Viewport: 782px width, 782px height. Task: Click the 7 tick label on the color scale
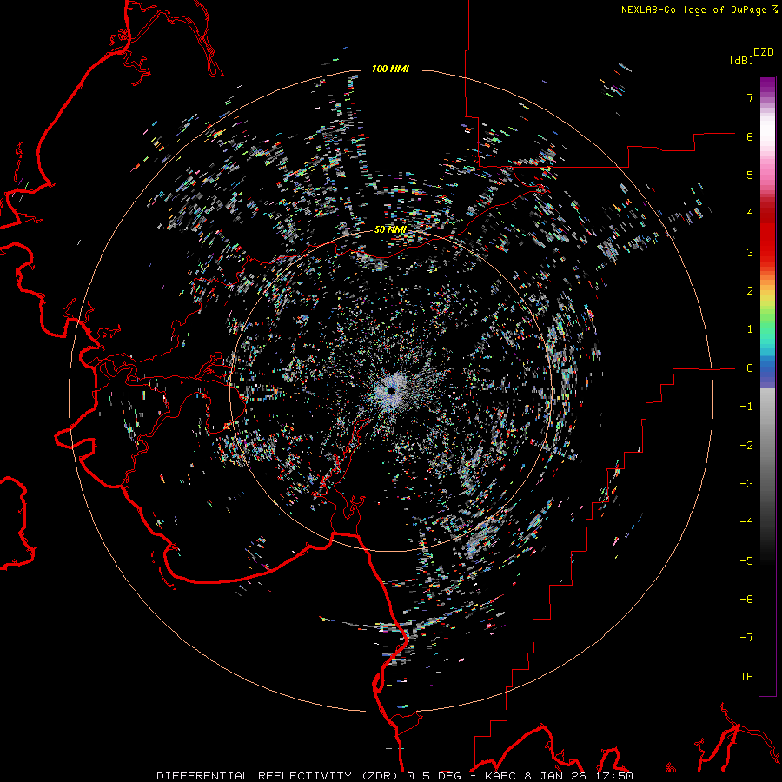[750, 97]
